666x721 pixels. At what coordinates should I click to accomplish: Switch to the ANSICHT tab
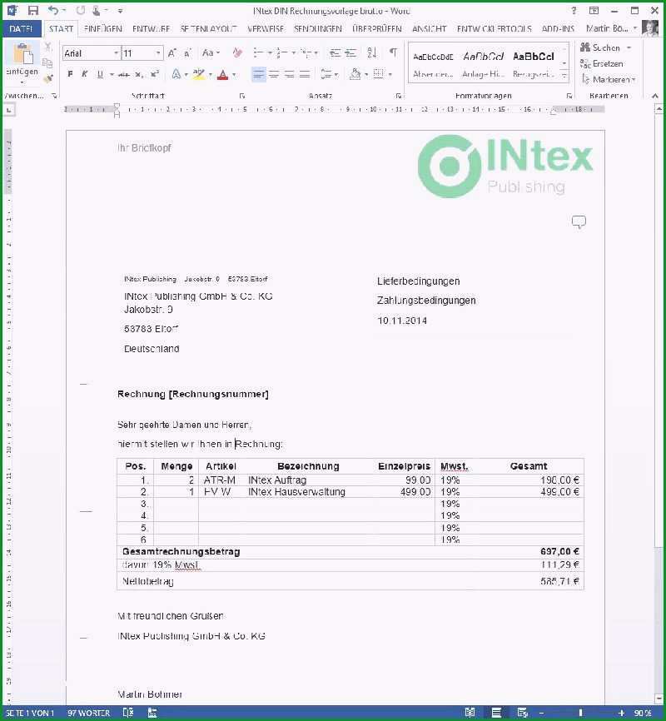pyautogui.click(x=429, y=28)
